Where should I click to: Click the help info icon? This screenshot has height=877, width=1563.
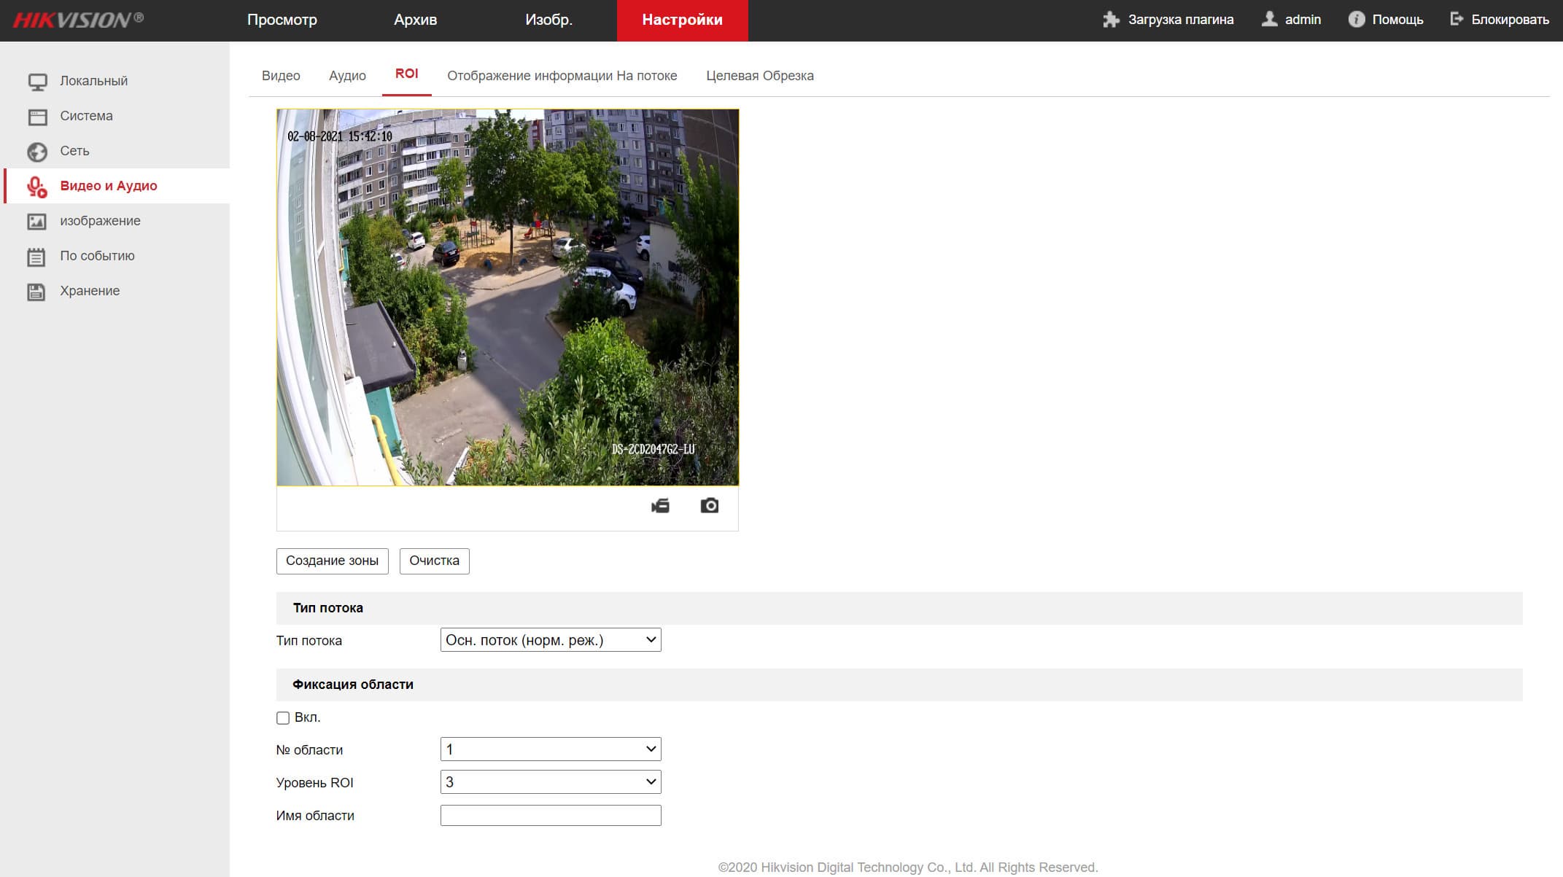1356,20
